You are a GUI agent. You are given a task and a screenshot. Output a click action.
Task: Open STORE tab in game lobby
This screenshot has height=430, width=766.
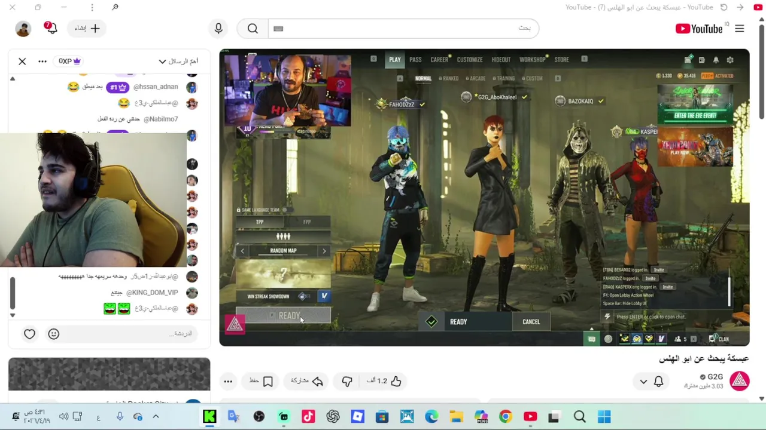coord(561,60)
